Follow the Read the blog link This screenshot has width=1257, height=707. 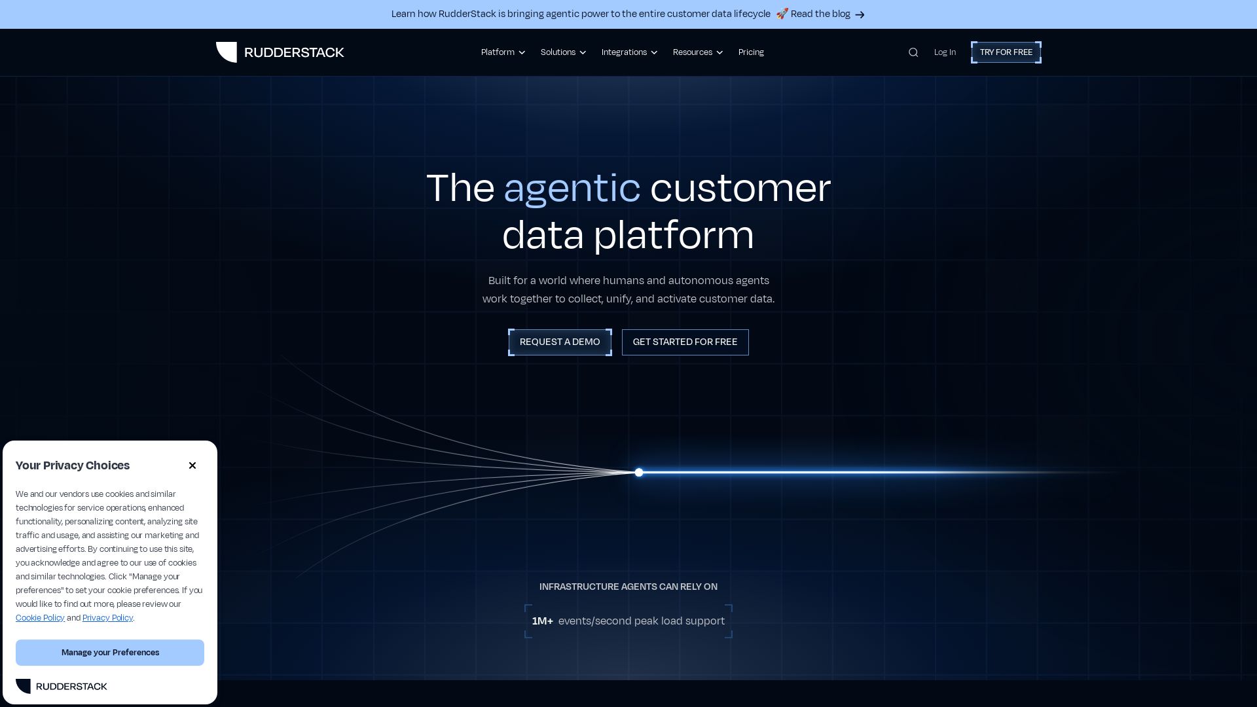[820, 14]
